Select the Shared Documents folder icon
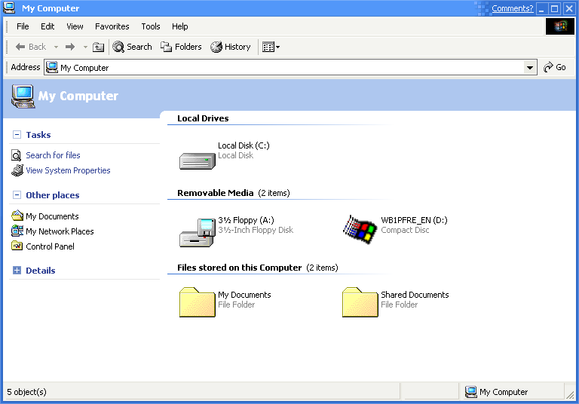579x404 pixels. coord(360,302)
